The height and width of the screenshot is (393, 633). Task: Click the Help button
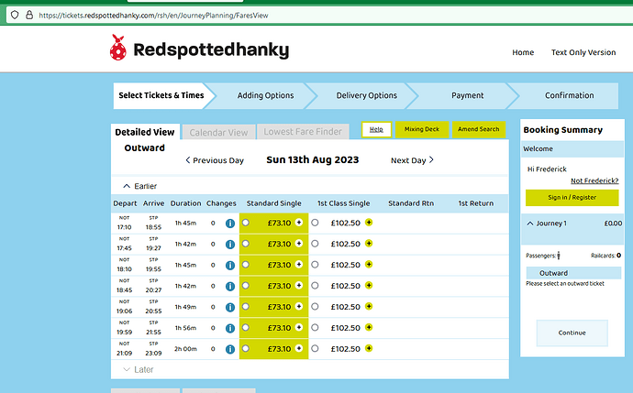click(x=376, y=129)
